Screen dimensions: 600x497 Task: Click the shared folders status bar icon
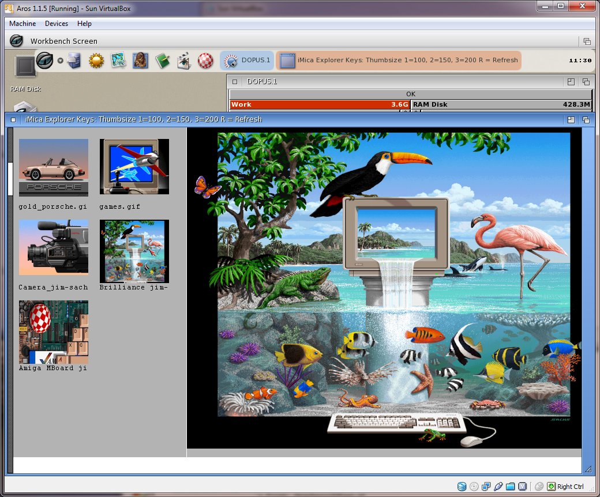510,487
